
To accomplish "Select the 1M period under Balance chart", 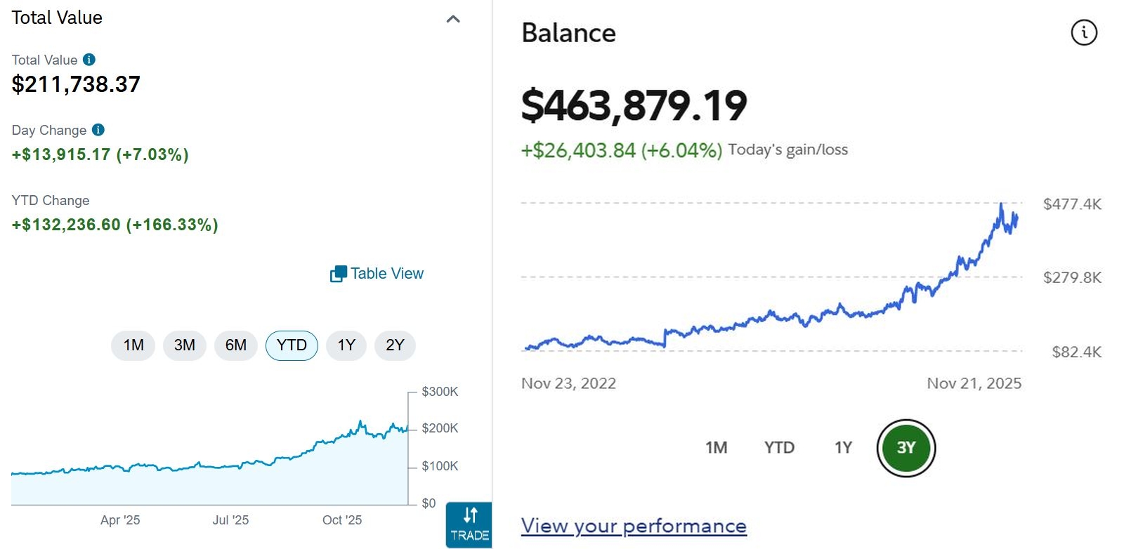I will click(x=716, y=448).
